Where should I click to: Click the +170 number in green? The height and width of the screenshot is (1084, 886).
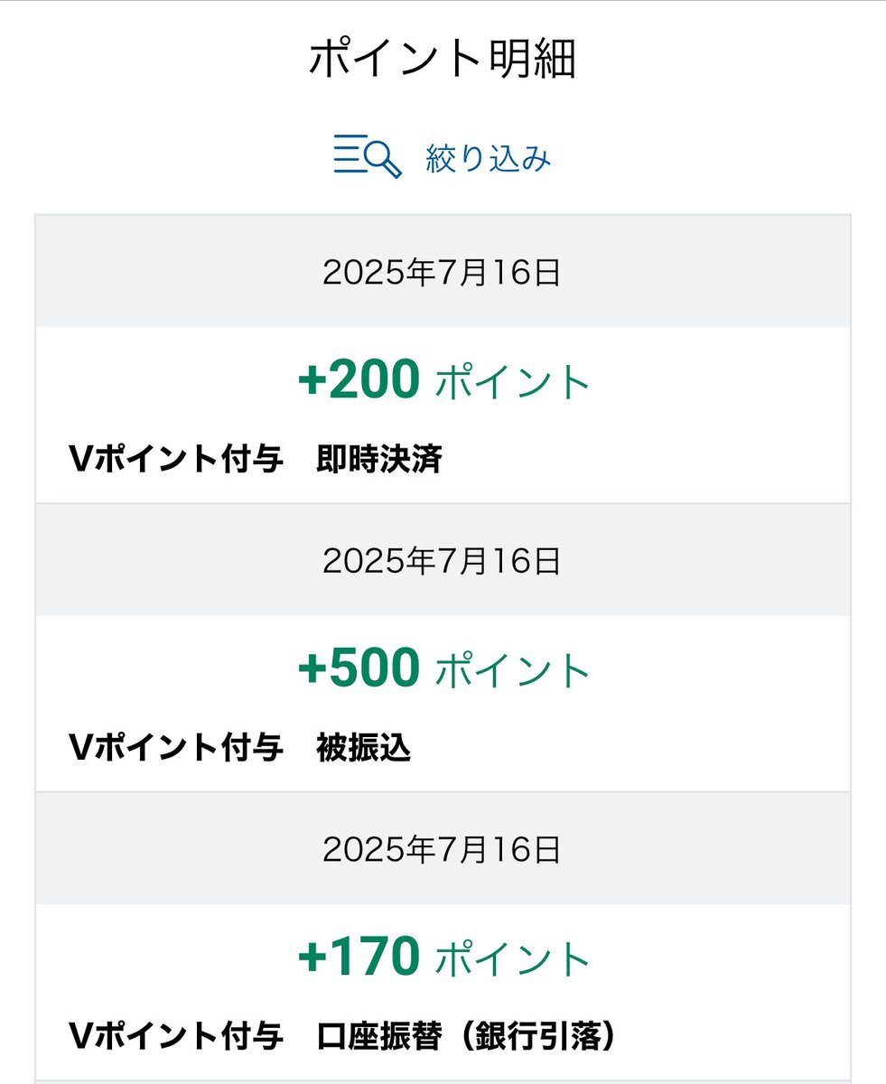tap(359, 958)
